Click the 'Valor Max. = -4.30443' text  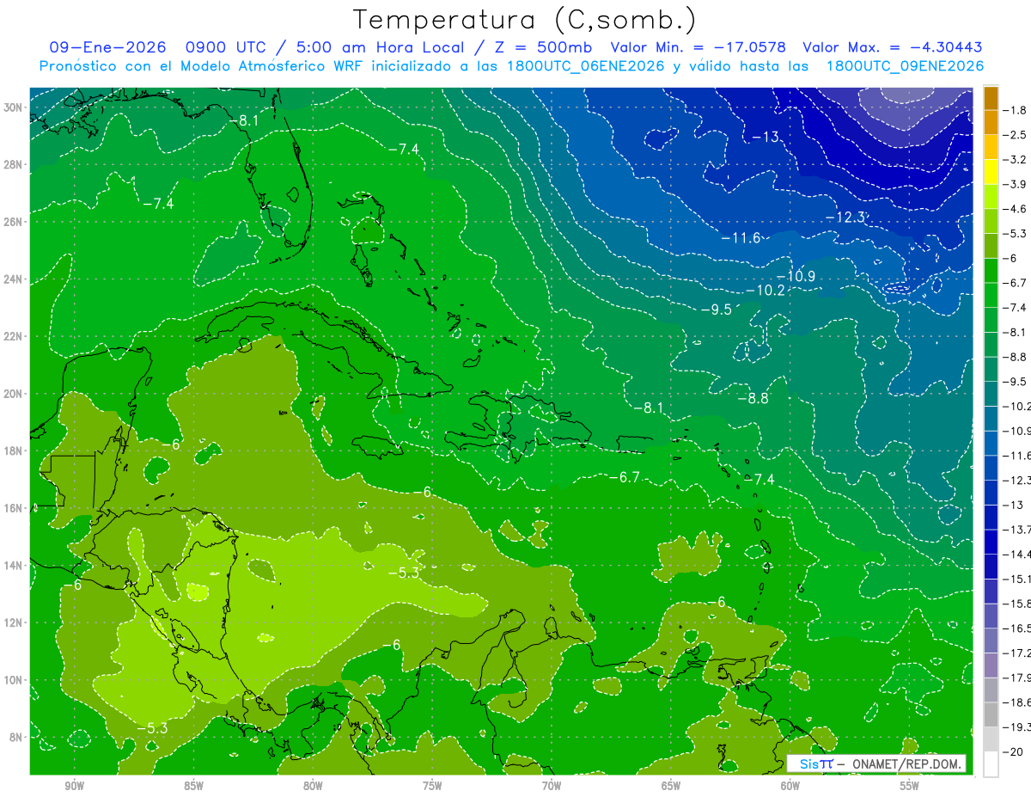(892, 47)
